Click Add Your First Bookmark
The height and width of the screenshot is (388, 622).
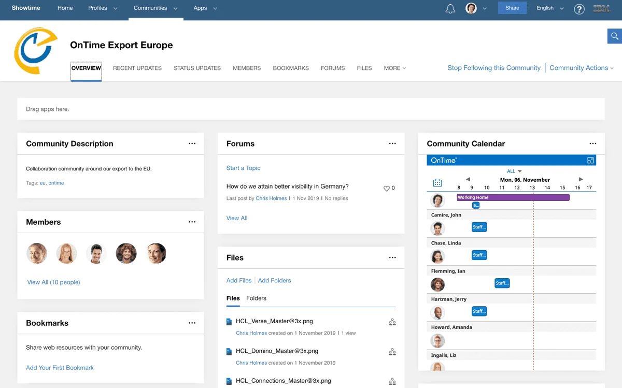click(60, 368)
